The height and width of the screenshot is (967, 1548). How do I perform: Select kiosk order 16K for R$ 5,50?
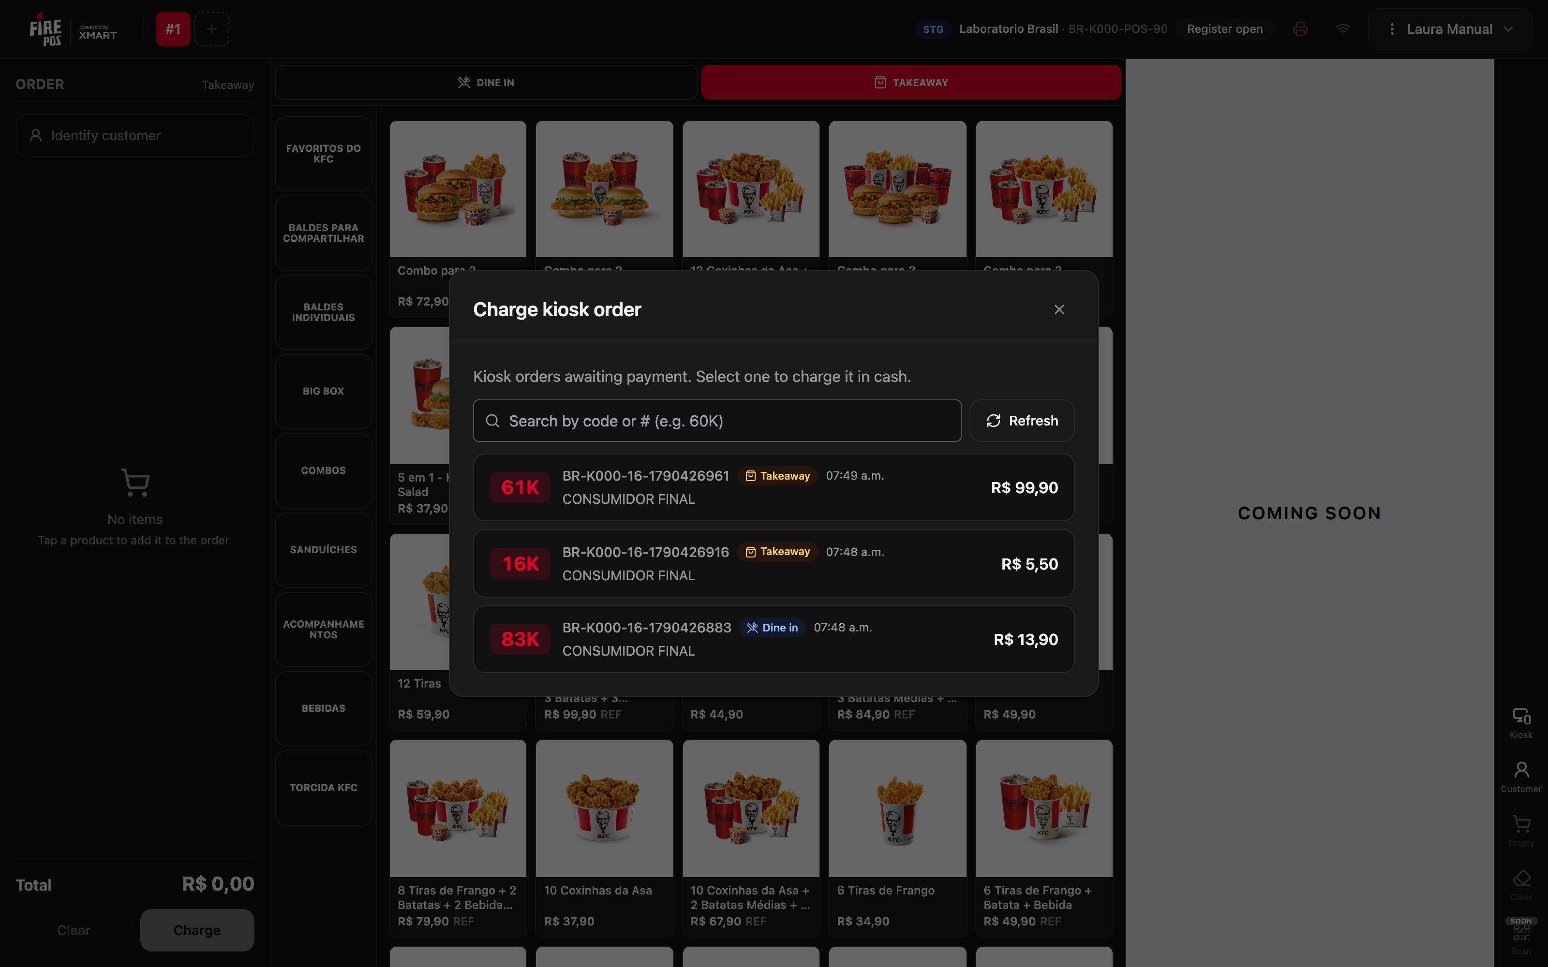coord(774,563)
